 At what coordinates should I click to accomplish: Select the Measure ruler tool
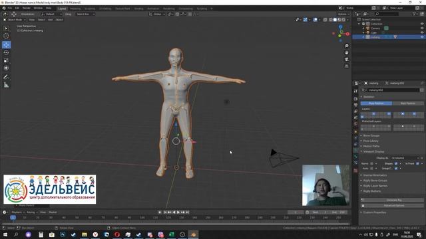tap(6, 85)
